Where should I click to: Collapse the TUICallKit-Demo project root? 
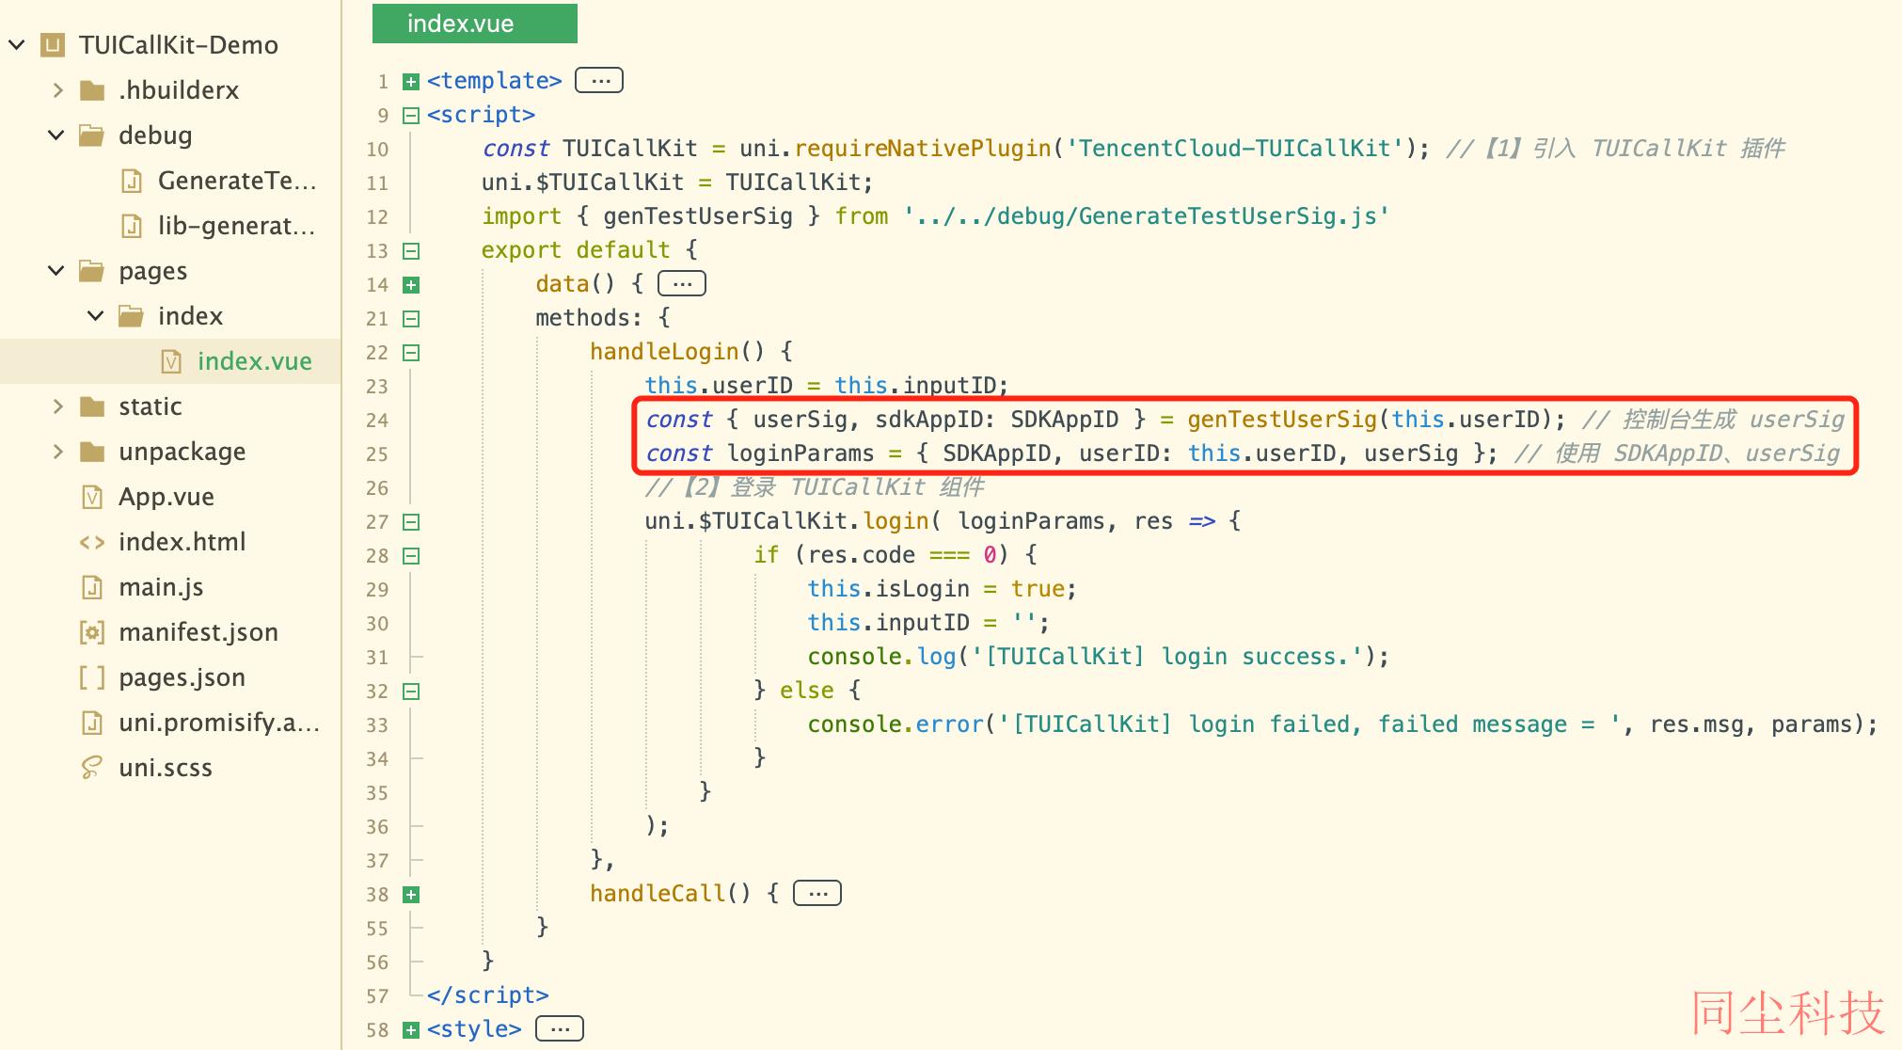(16, 44)
